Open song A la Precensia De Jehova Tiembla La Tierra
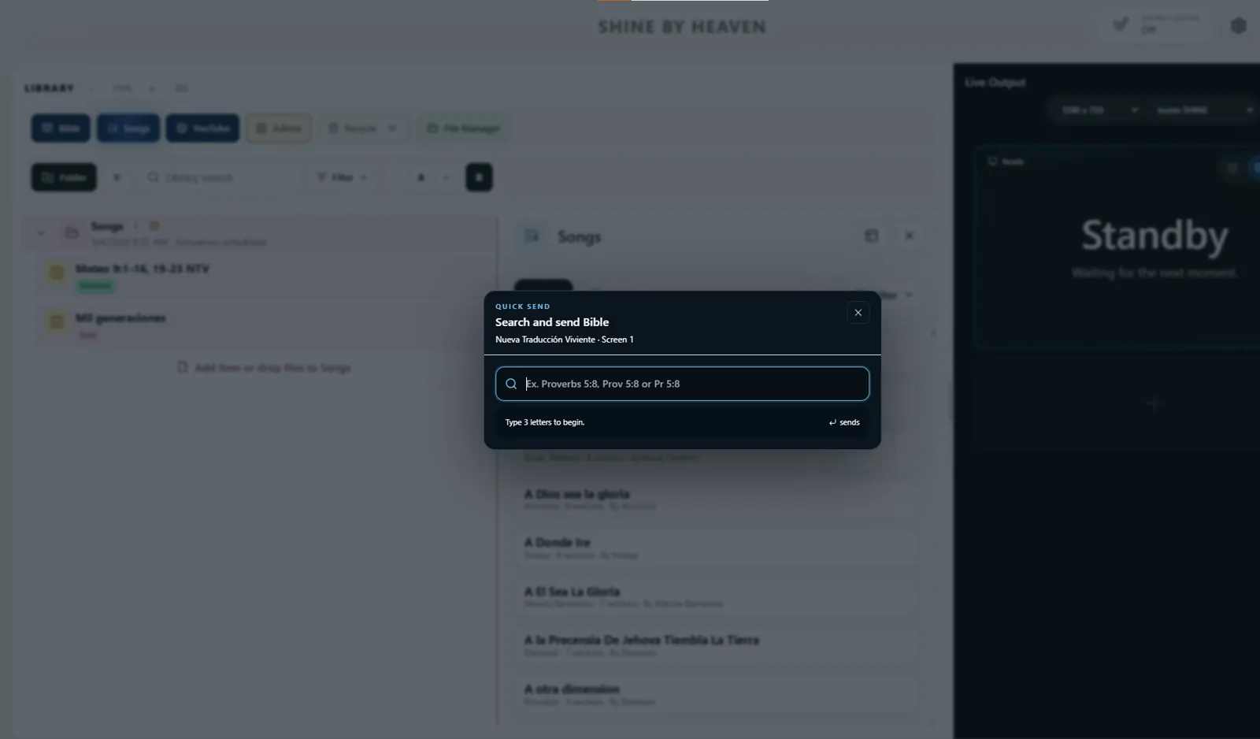 717,645
